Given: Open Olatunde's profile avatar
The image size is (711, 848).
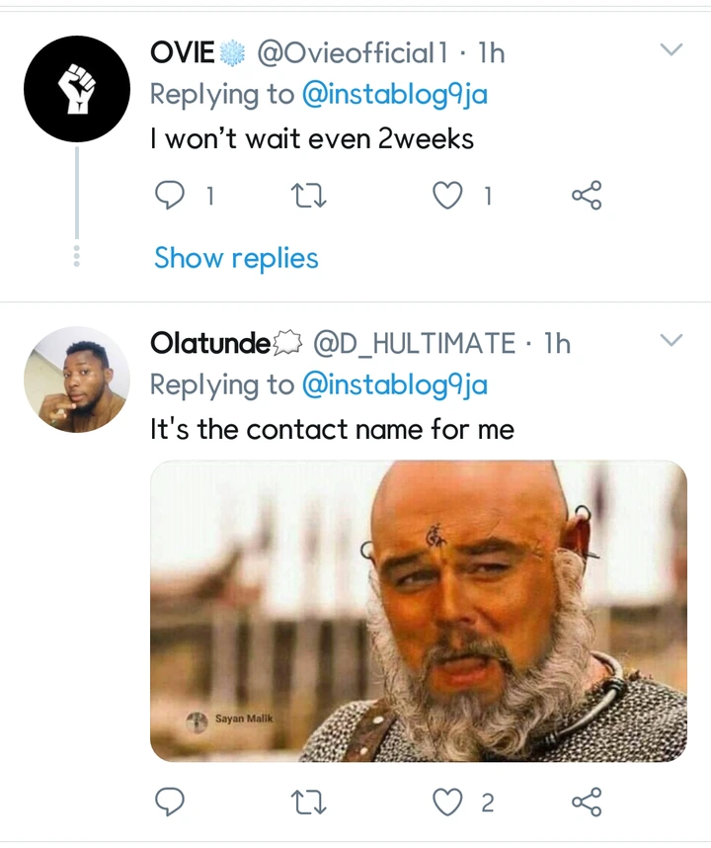Looking at the screenshot, I should pos(77,380).
